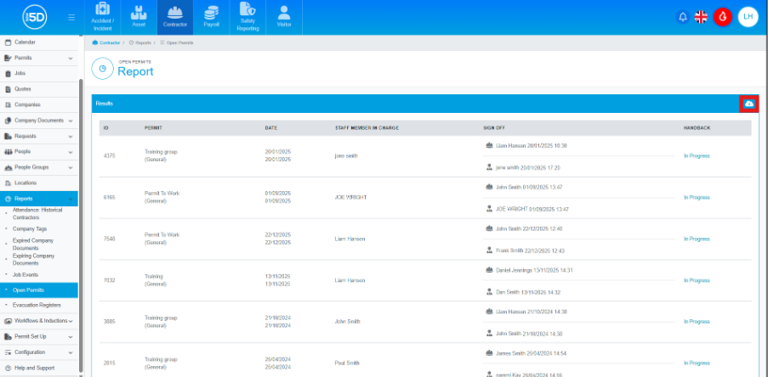
Task: Open the Job Events report
Action: pos(26,274)
